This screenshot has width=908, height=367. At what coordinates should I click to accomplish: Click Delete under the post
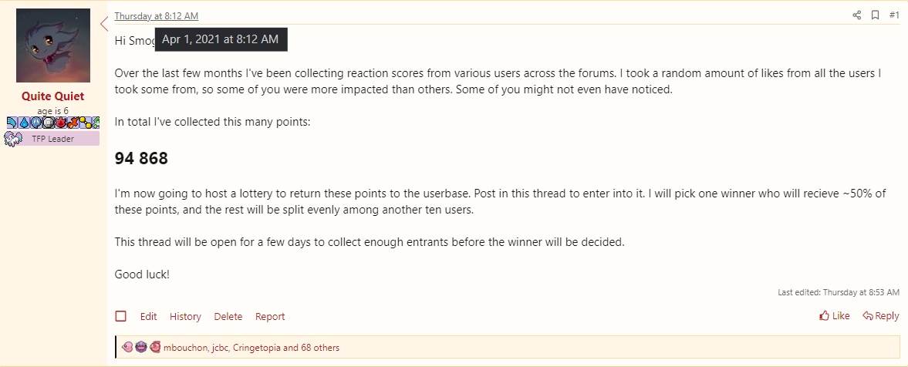228,317
